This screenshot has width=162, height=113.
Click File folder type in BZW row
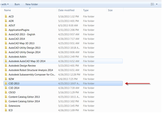[x=89, y=79]
